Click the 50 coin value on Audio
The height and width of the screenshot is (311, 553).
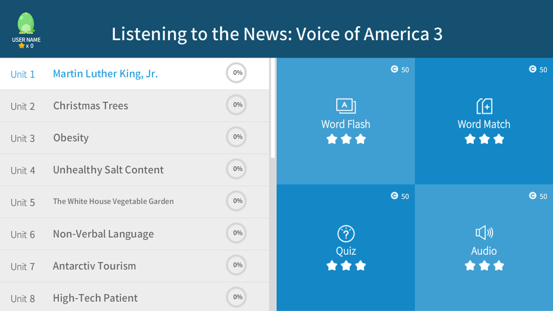click(543, 197)
